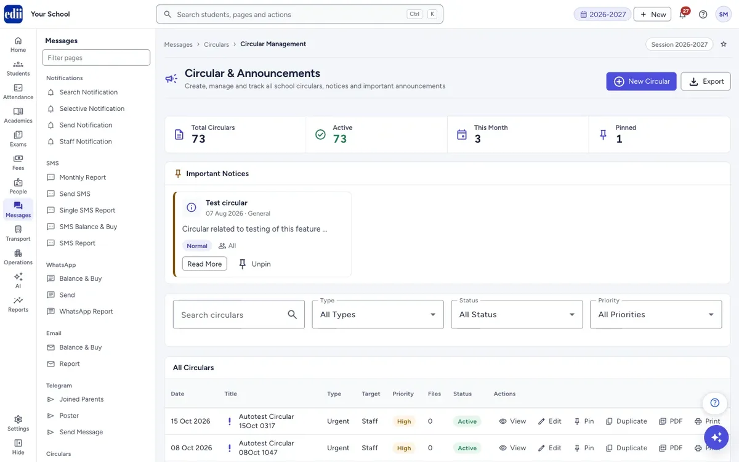Viewport: 739px width, 462px height.
Task: Open the floating help question-mark button
Action: pos(714,403)
